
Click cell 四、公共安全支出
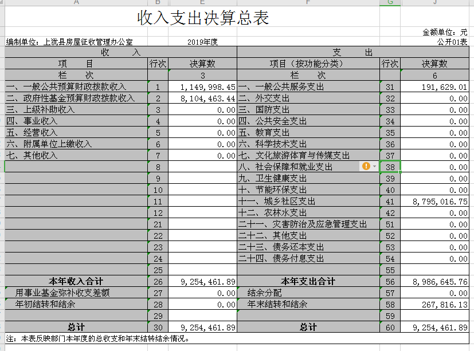pos(308,121)
